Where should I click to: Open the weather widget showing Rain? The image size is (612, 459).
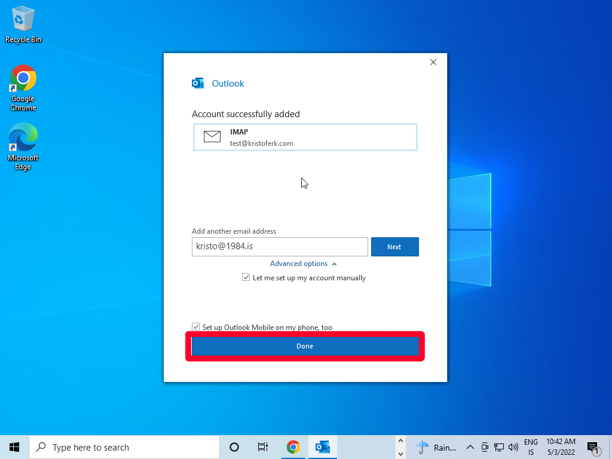[x=436, y=447]
